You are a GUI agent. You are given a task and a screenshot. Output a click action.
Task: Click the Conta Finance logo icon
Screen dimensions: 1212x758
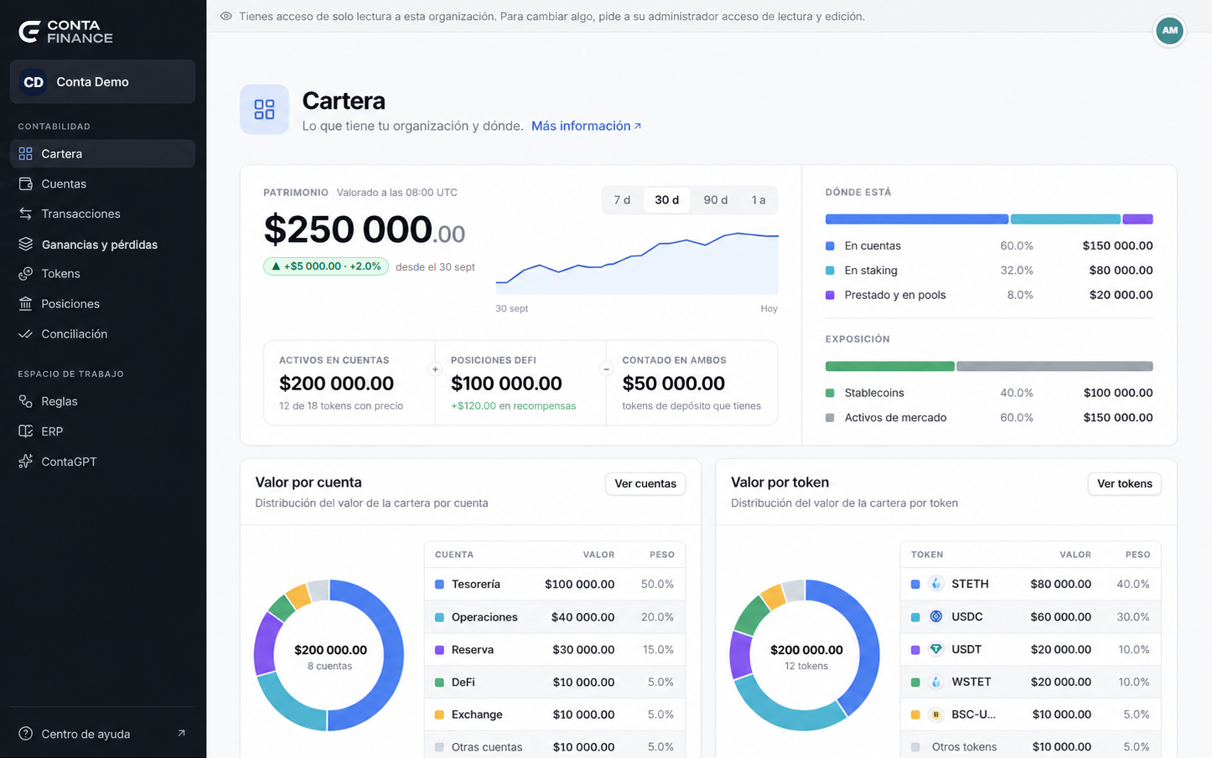29,32
